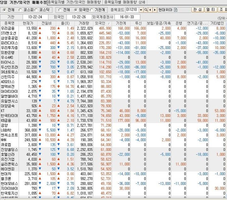Sort by 연기금/공... column header
Image resolution: width=227 pixels, height=200 pixels.
tap(197, 23)
